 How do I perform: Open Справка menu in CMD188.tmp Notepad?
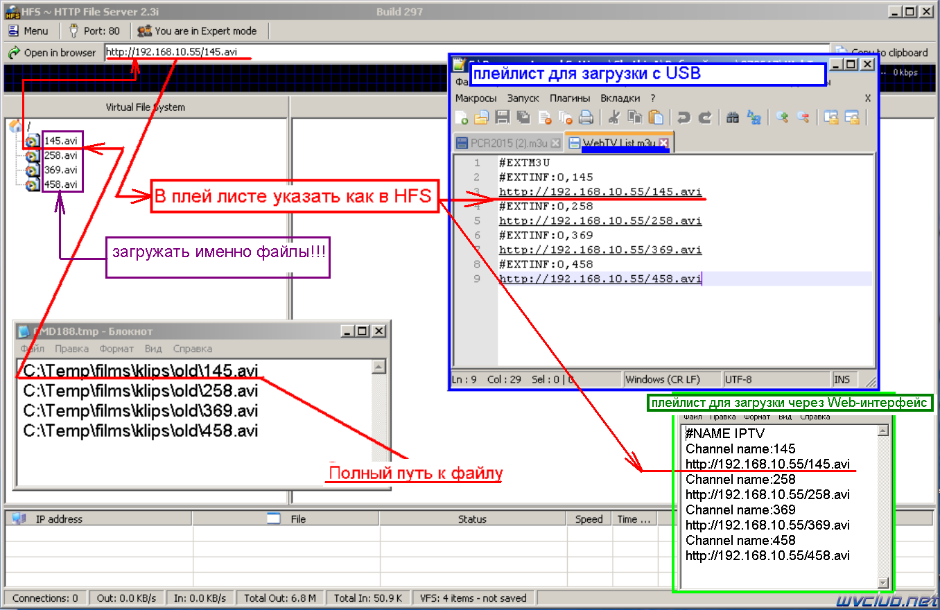point(193,349)
